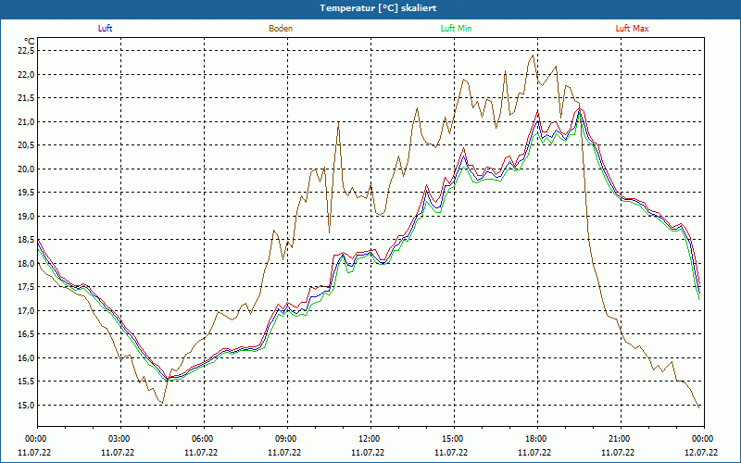Click the 22,0 y-axis label
The image size is (741, 463).
27,74
